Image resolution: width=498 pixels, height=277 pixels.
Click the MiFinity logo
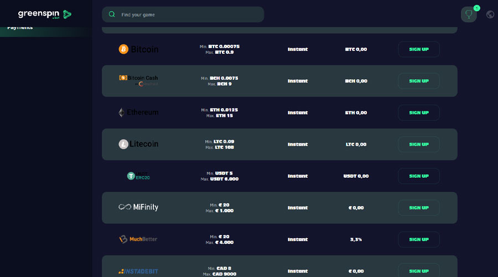(138, 207)
